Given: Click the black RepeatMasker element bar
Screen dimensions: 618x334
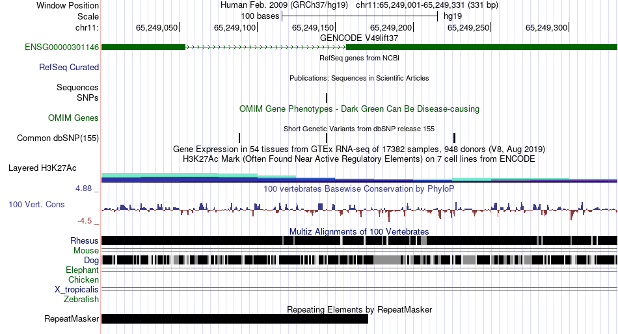Looking at the screenshot, I should click(235, 318).
